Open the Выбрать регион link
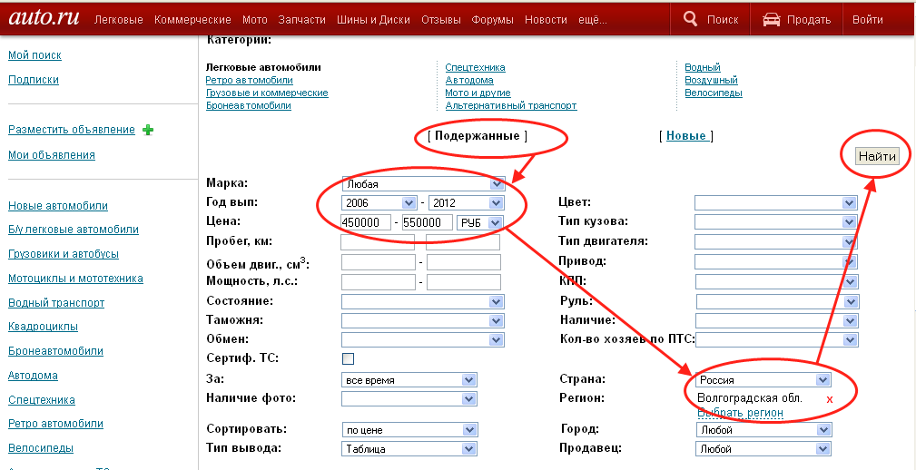This screenshot has height=470, width=916. tap(740, 413)
